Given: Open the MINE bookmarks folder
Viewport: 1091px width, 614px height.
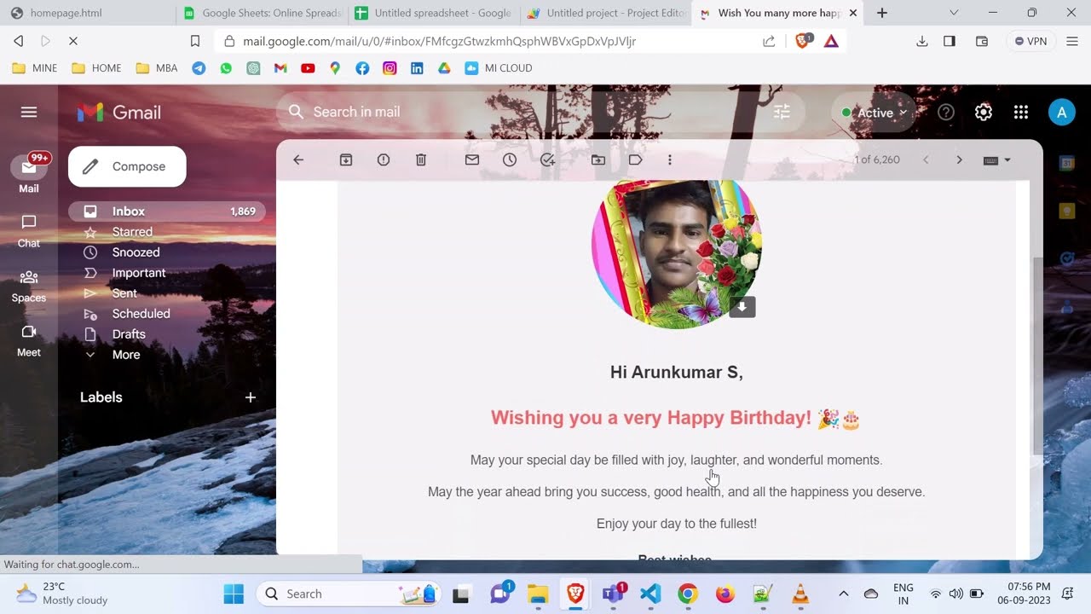Looking at the screenshot, I should (x=35, y=68).
